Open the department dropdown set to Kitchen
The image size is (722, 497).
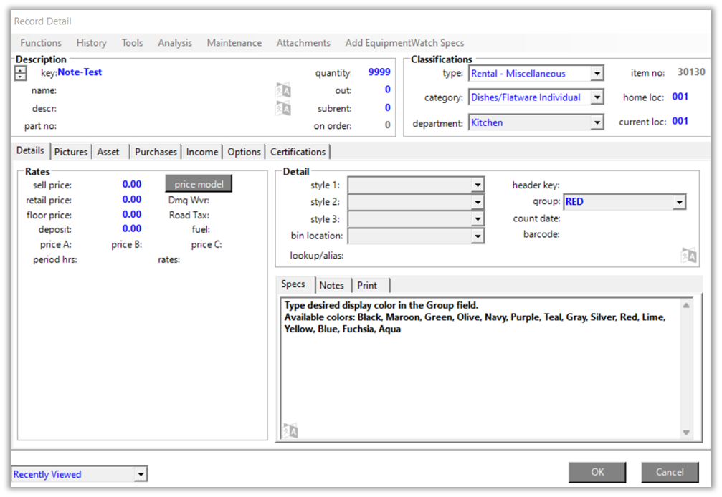tap(597, 123)
